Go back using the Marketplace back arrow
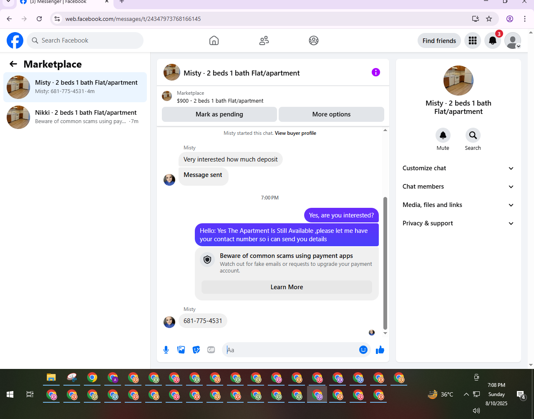The height and width of the screenshot is (419, 534). pyautogui.click(x=13, y=64)
